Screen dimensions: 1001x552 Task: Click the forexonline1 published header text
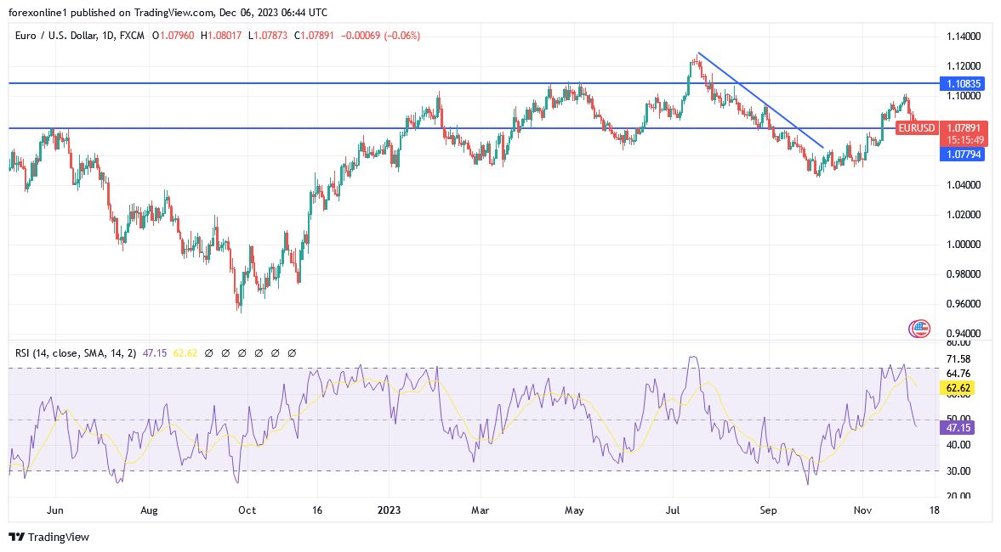point(168,13)
